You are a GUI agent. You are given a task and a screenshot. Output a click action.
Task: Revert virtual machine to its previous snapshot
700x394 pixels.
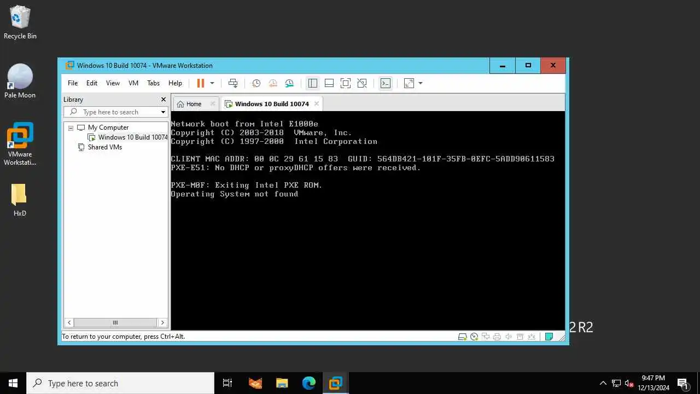click(273, 83)
